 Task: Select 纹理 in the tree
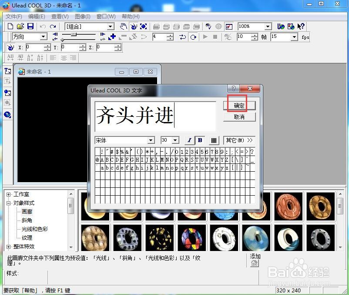click(x=27, y=238)
